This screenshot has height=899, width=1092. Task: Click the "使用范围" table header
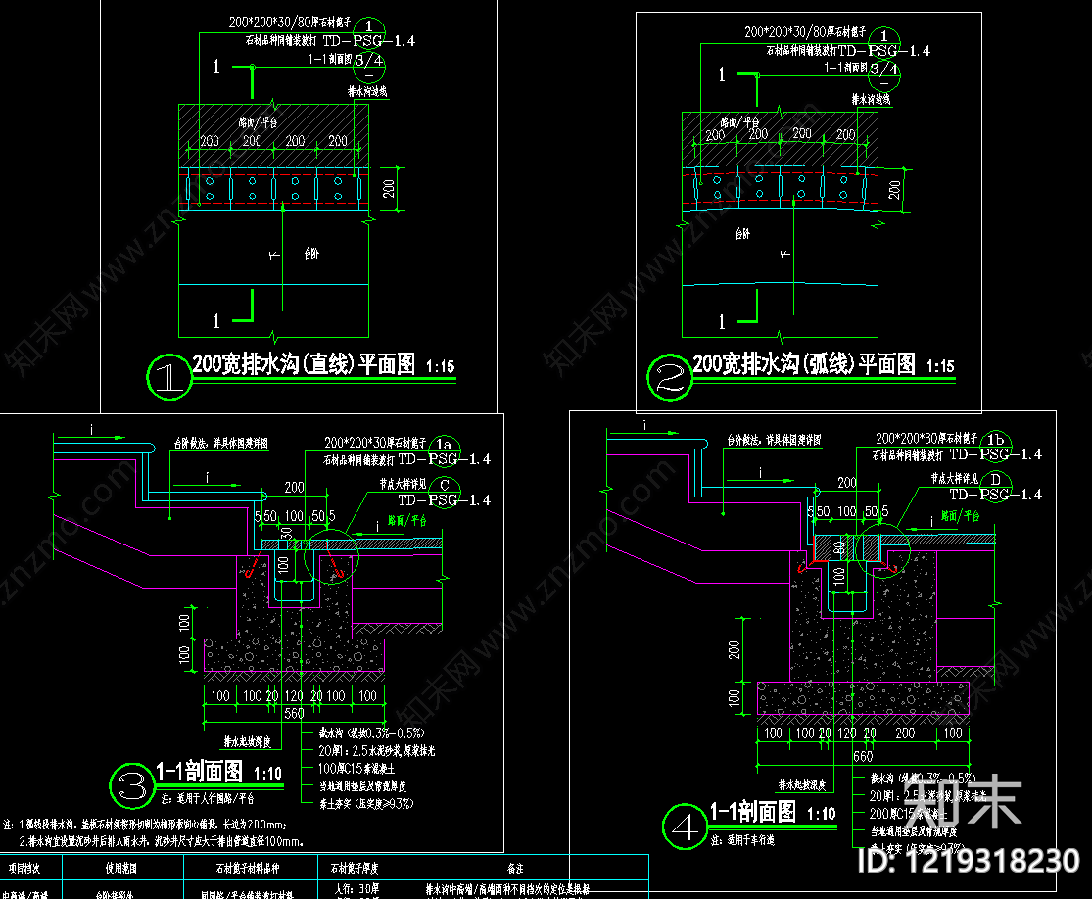click(121, 869)
